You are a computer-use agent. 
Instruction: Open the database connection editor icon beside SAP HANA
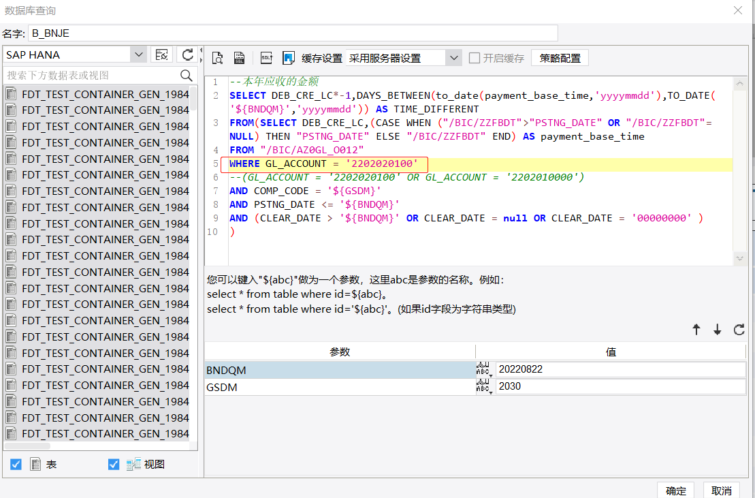tap(161, 55)
